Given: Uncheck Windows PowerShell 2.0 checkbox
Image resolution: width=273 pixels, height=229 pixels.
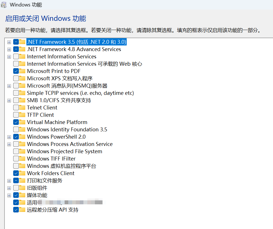Looking at the screenshot, I should tap(16, 137).
